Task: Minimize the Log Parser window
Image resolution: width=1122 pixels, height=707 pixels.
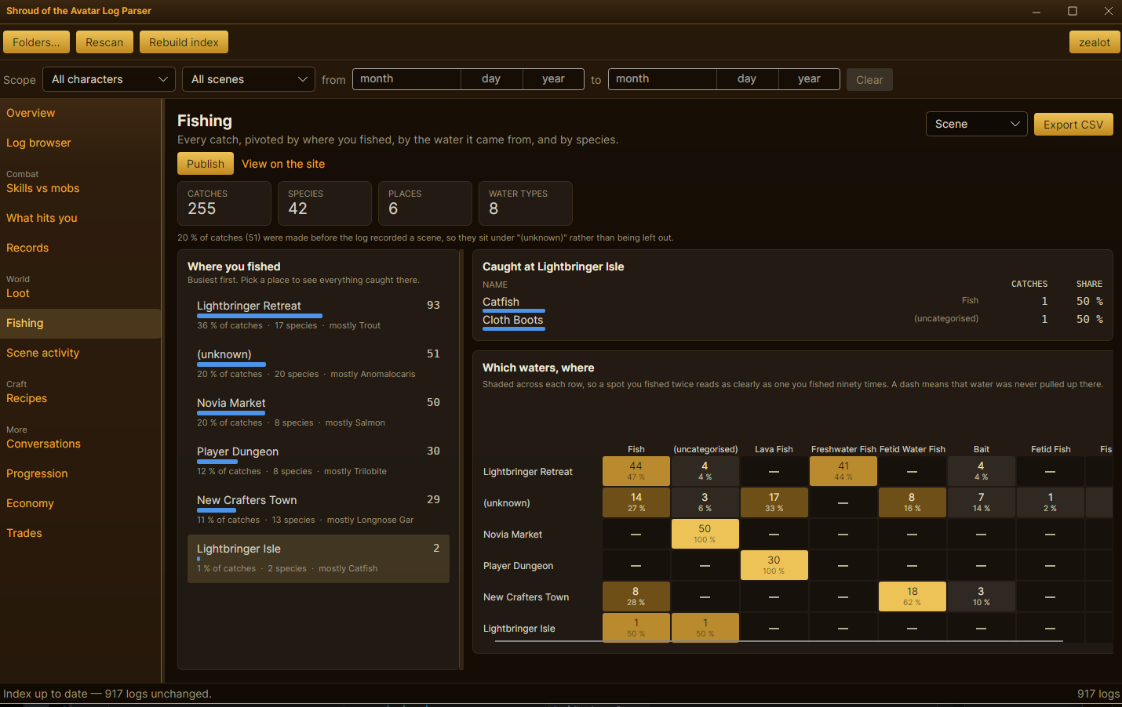Action: click(x=1036, y=11)
